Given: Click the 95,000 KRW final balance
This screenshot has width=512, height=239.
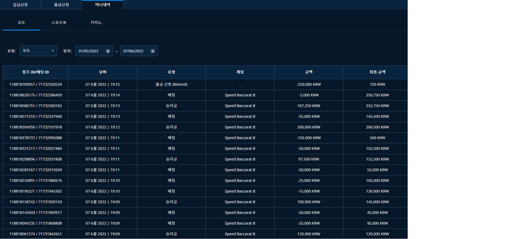Looking at the screenshot, I should (378, 223).
